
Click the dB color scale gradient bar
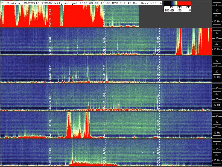(x=177, y=4)
